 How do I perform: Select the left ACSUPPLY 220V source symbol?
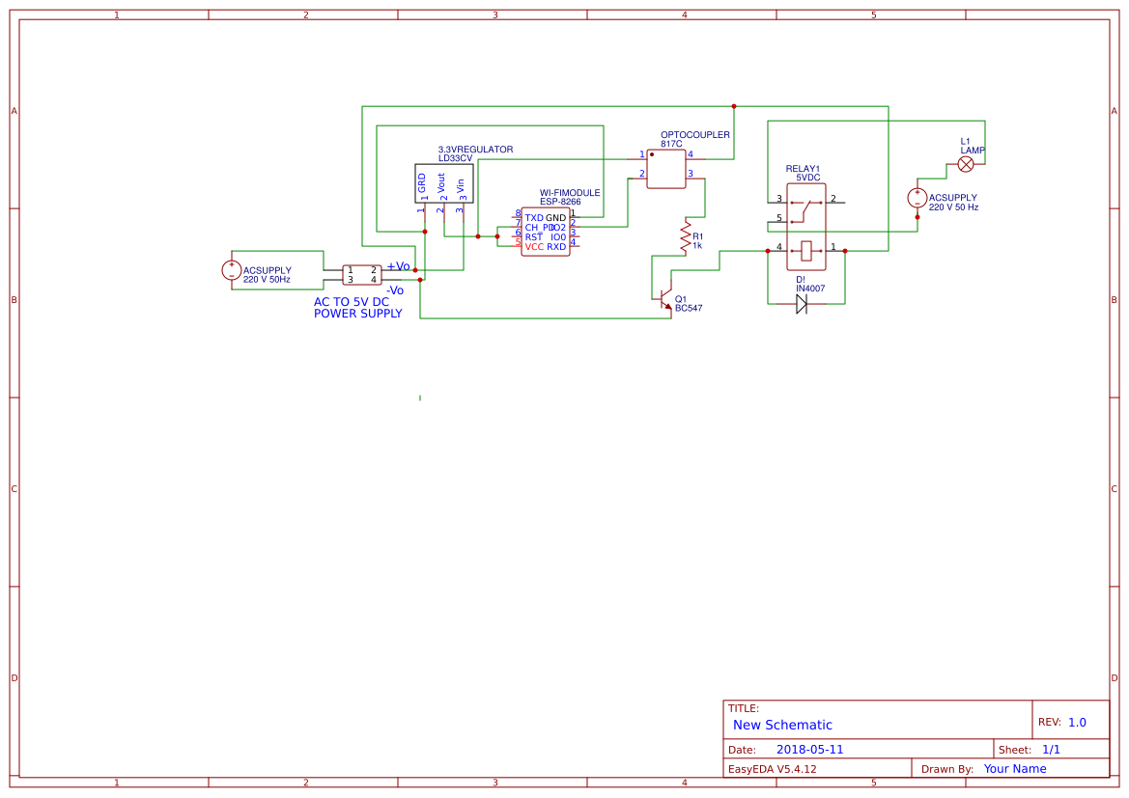point(234,270)
